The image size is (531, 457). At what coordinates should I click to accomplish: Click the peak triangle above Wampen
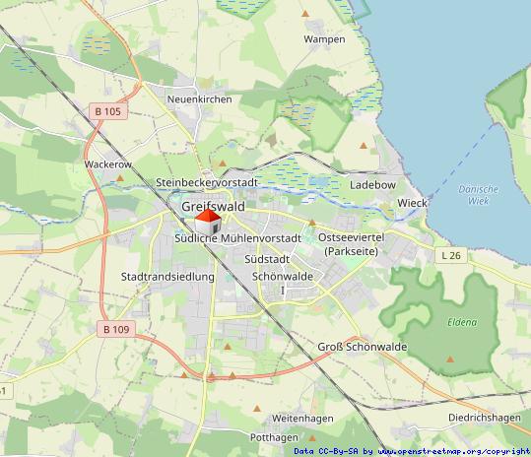coord(305,14)
